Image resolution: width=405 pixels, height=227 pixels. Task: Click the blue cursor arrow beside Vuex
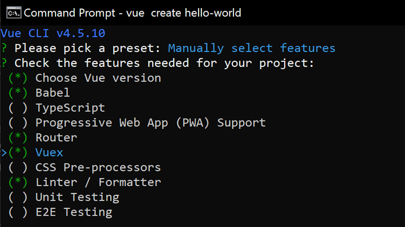(x=4, y=153)
